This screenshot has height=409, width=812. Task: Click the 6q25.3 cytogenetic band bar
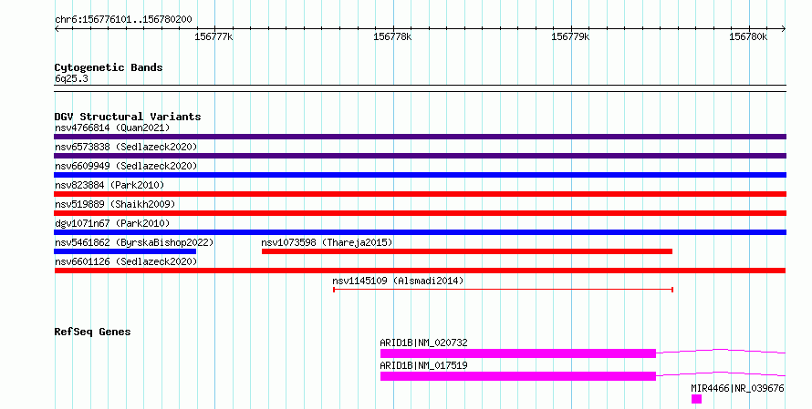420,88
